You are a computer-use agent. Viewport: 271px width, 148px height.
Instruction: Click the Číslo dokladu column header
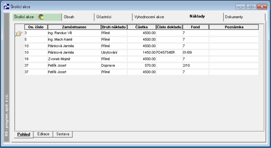pyautogui.click(x=169, y=27)
